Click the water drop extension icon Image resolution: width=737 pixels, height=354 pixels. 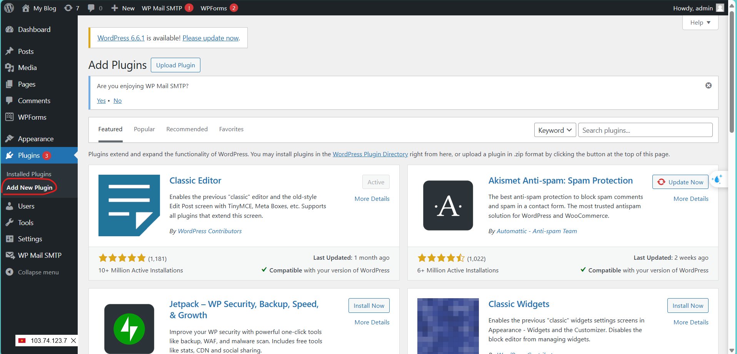coord(717,179)
